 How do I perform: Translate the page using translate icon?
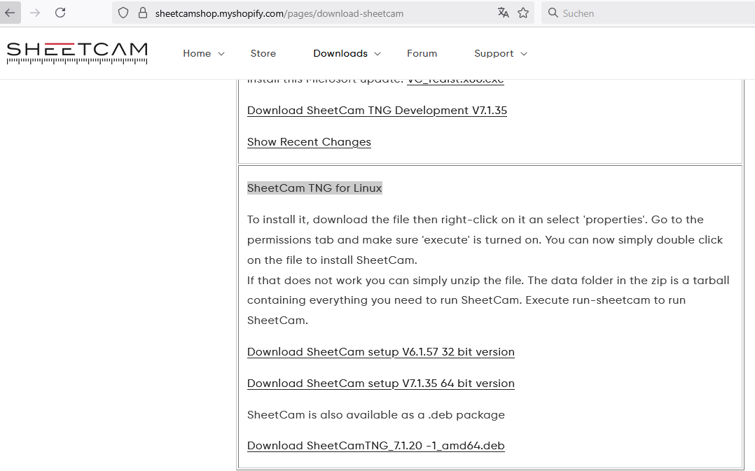[503, 13]
